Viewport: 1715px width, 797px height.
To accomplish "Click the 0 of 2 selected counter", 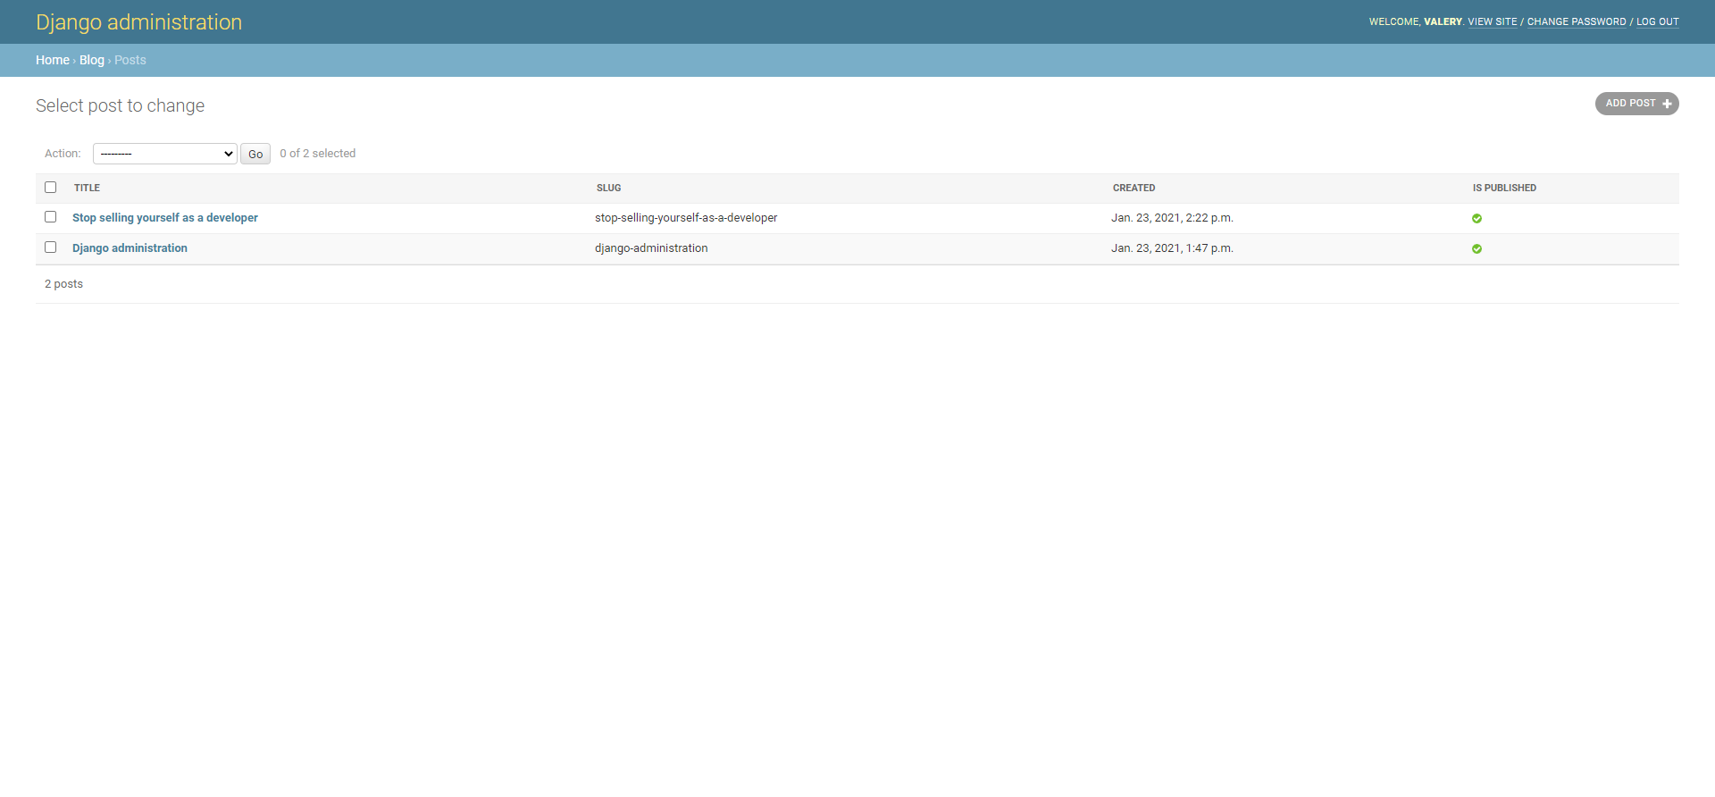I will pyautogui.click(x=317, y=154).
